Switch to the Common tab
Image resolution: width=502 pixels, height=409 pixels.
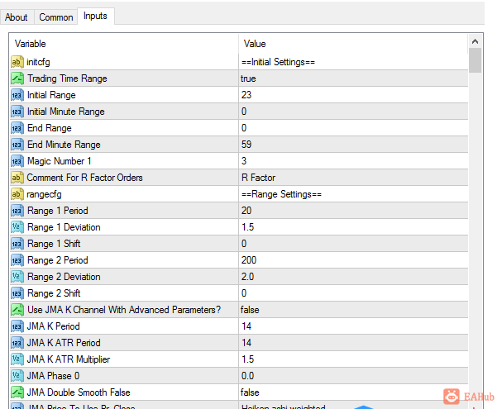tap(56, 17)
